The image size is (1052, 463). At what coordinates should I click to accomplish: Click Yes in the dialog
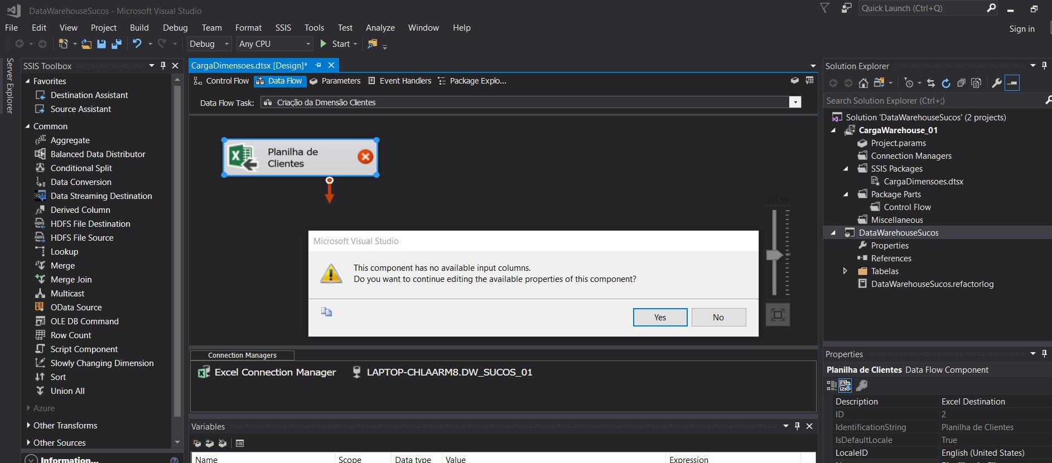660,317
